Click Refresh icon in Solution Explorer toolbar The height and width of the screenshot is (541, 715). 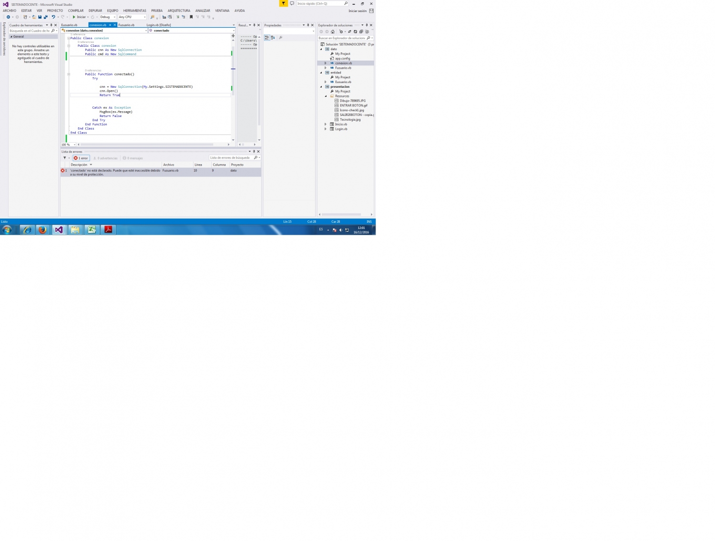355,31
